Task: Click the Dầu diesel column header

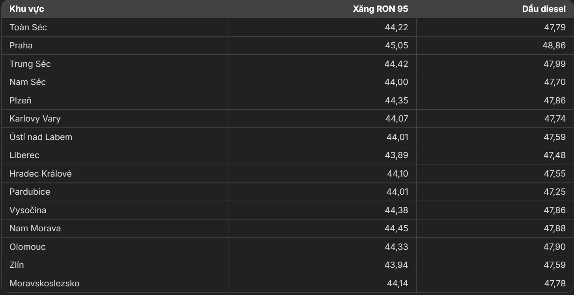Action: pos(544,9)
